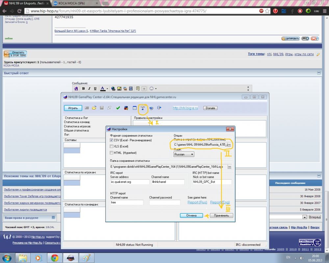
Task: Open the font color dropdown arrow
Action: (x=107, y=88)
